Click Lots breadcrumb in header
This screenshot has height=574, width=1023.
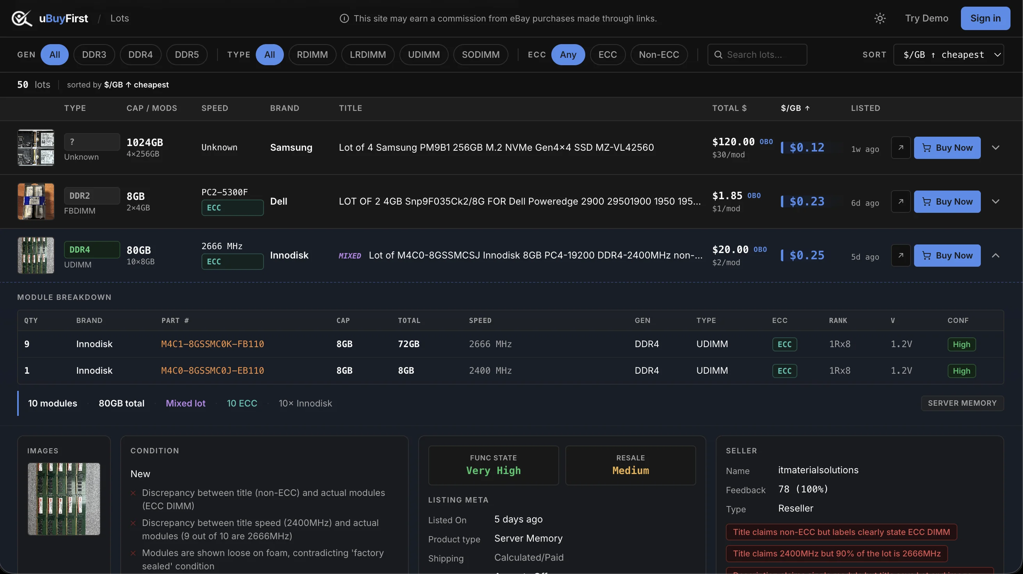(119, 18)
